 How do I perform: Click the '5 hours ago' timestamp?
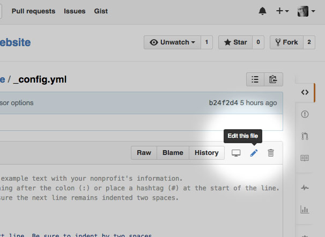tap(258, 103)
